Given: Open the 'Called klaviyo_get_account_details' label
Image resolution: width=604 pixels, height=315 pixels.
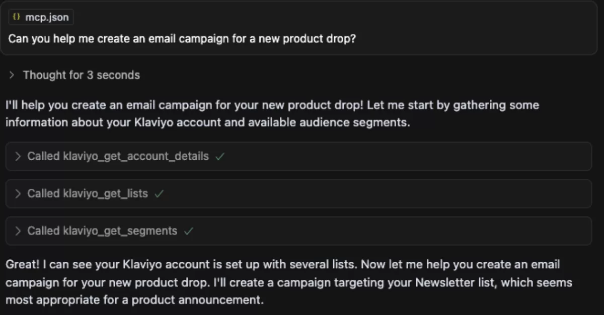Looking at the screenshot, I should [118, 156].
